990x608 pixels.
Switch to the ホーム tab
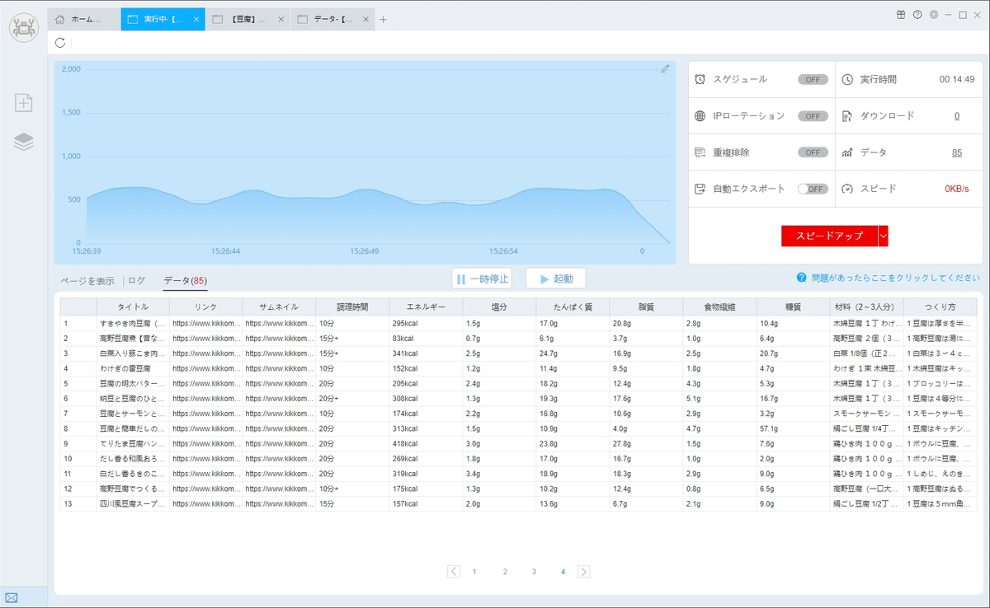click(84, 20)
